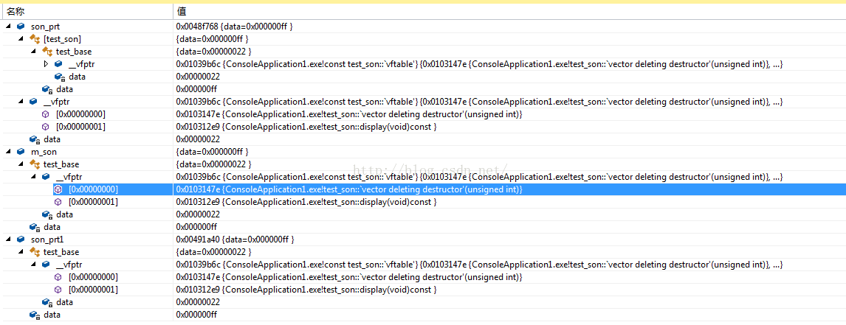Select test_base name under m_son
The image size is (846, 325).
(x=61, y=164)
